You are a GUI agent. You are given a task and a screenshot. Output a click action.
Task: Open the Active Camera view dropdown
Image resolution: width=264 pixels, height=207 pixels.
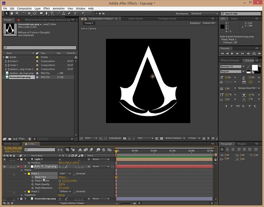[x=175, y=138]
